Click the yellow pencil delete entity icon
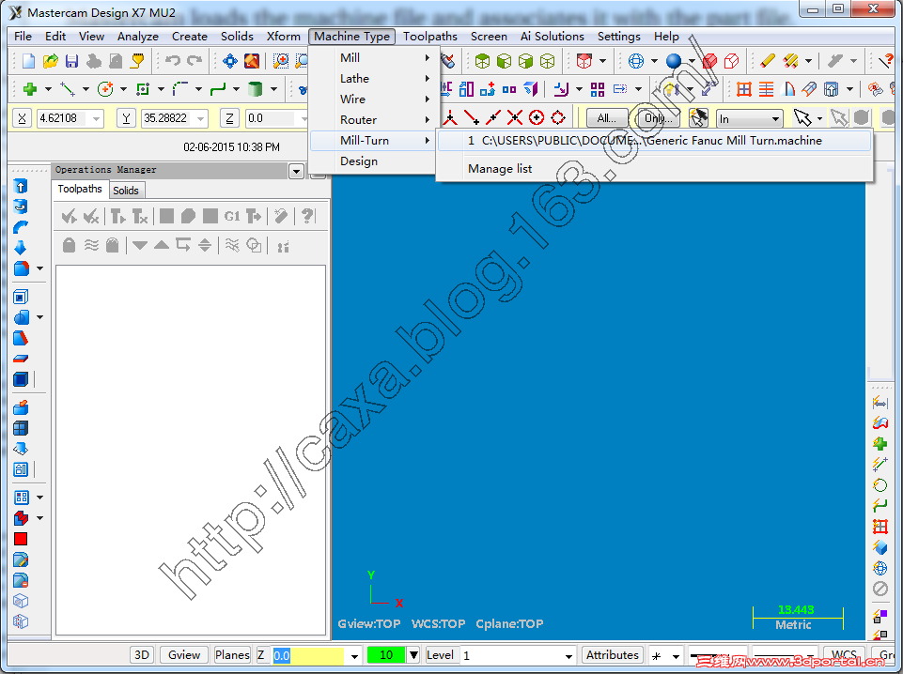Screen dimensions: 903x674 point(768,61)
